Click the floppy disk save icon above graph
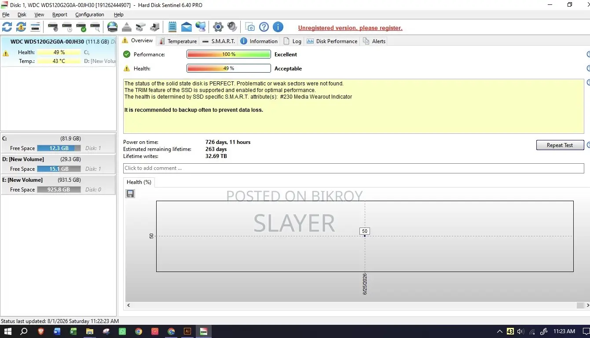 point(130,194)
